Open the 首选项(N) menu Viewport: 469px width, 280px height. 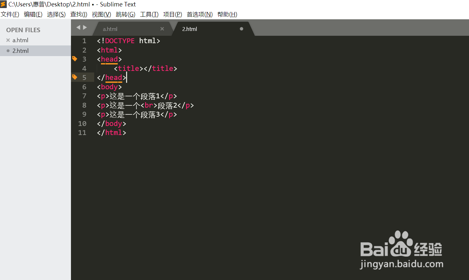(200, 14)
